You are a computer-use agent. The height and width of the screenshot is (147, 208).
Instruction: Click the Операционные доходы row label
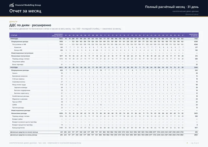(x=20, y=42)
